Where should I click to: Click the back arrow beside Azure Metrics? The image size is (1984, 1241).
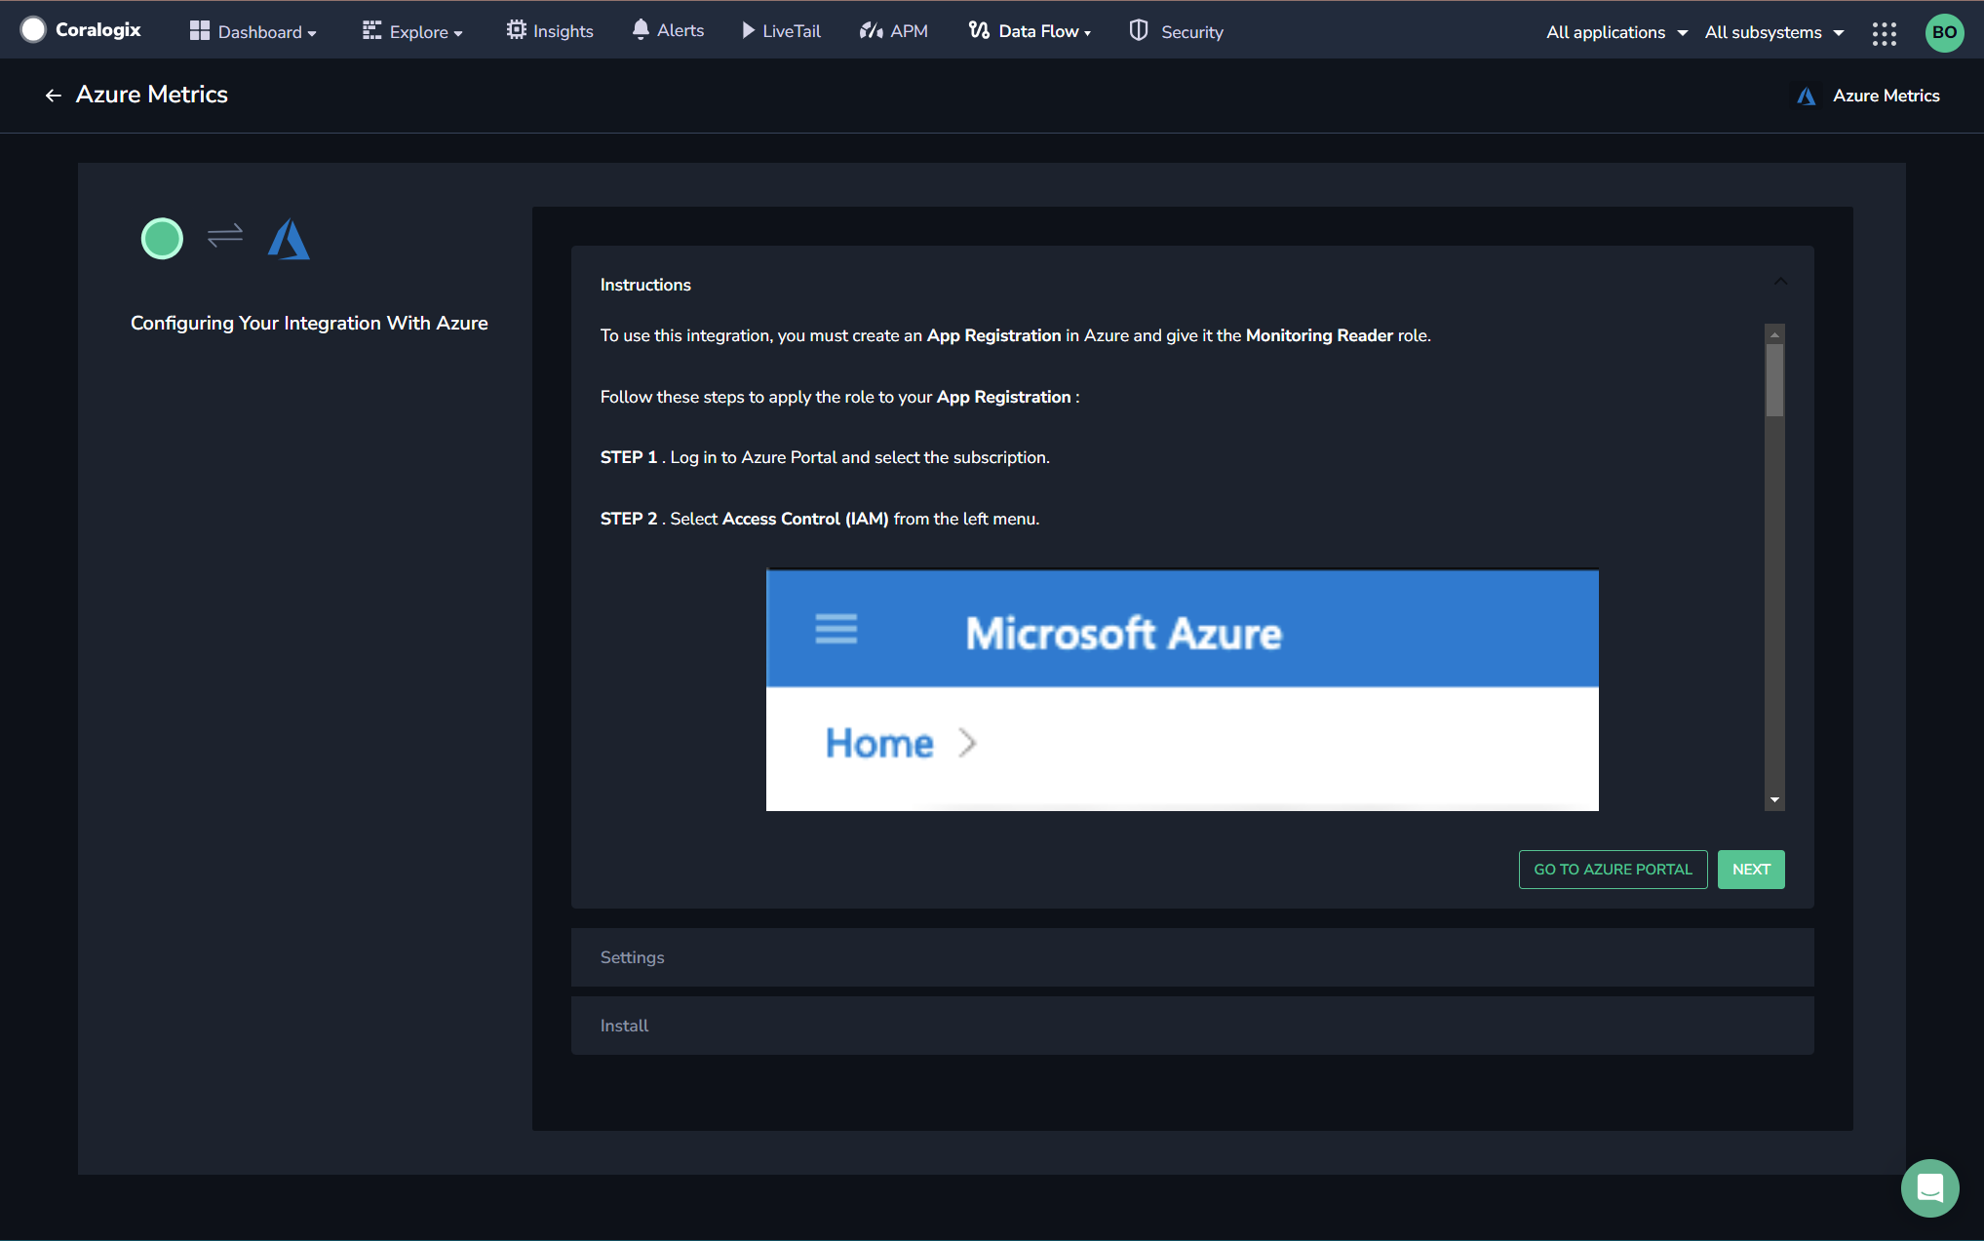53,96
